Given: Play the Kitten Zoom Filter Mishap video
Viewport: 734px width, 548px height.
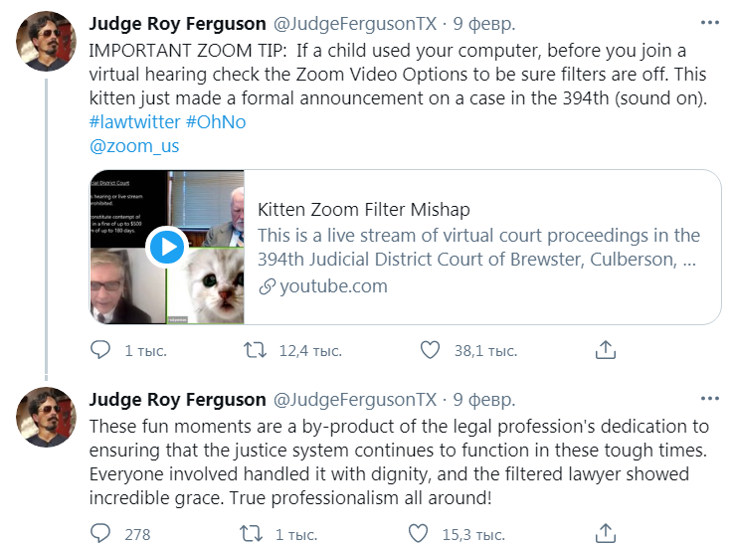Looking at the screenshot, I should click(x=167, y=247).
